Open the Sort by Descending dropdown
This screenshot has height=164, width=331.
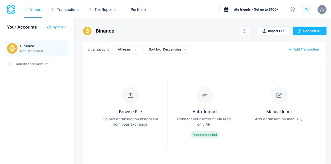click(x=167, y=49)
